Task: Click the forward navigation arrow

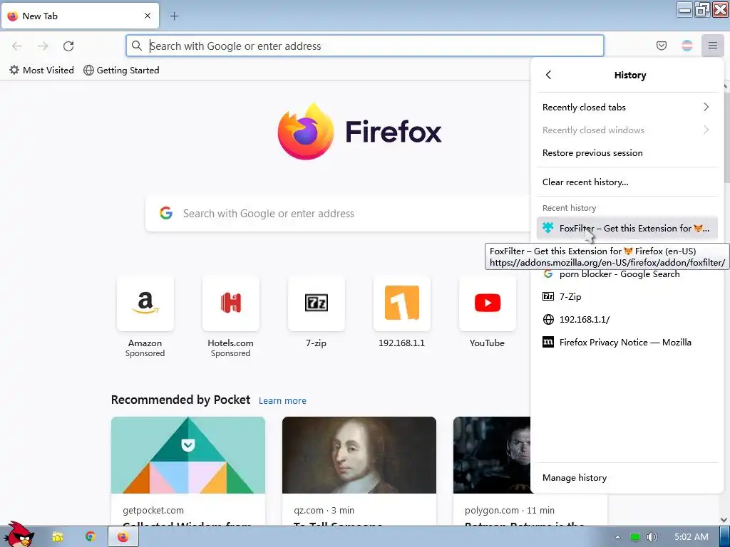Action: [43, 46]
